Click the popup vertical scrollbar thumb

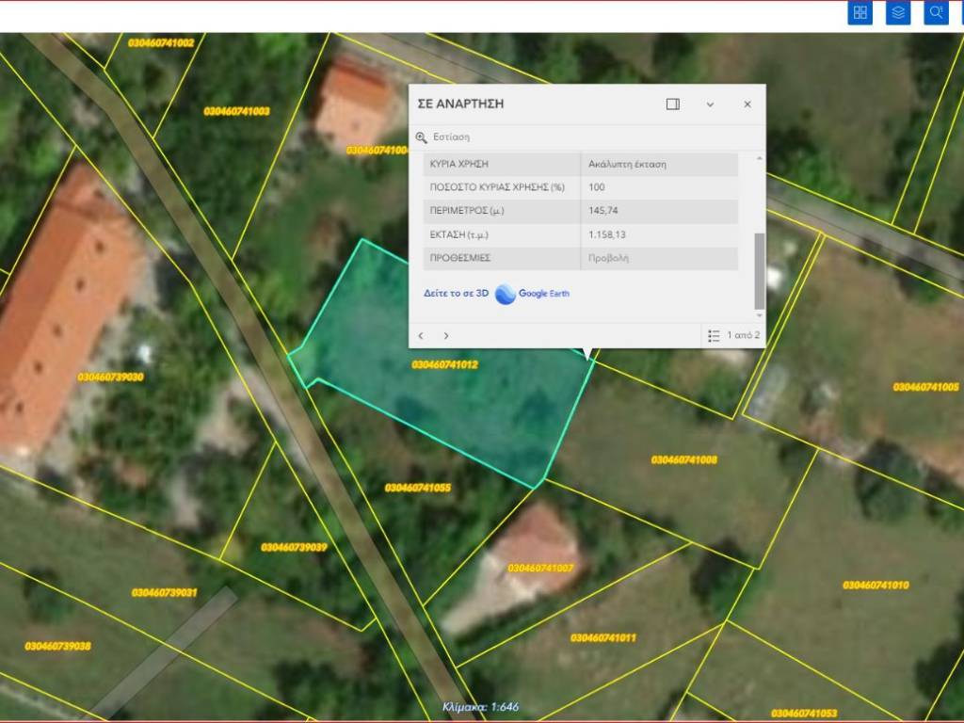point(760,269)
